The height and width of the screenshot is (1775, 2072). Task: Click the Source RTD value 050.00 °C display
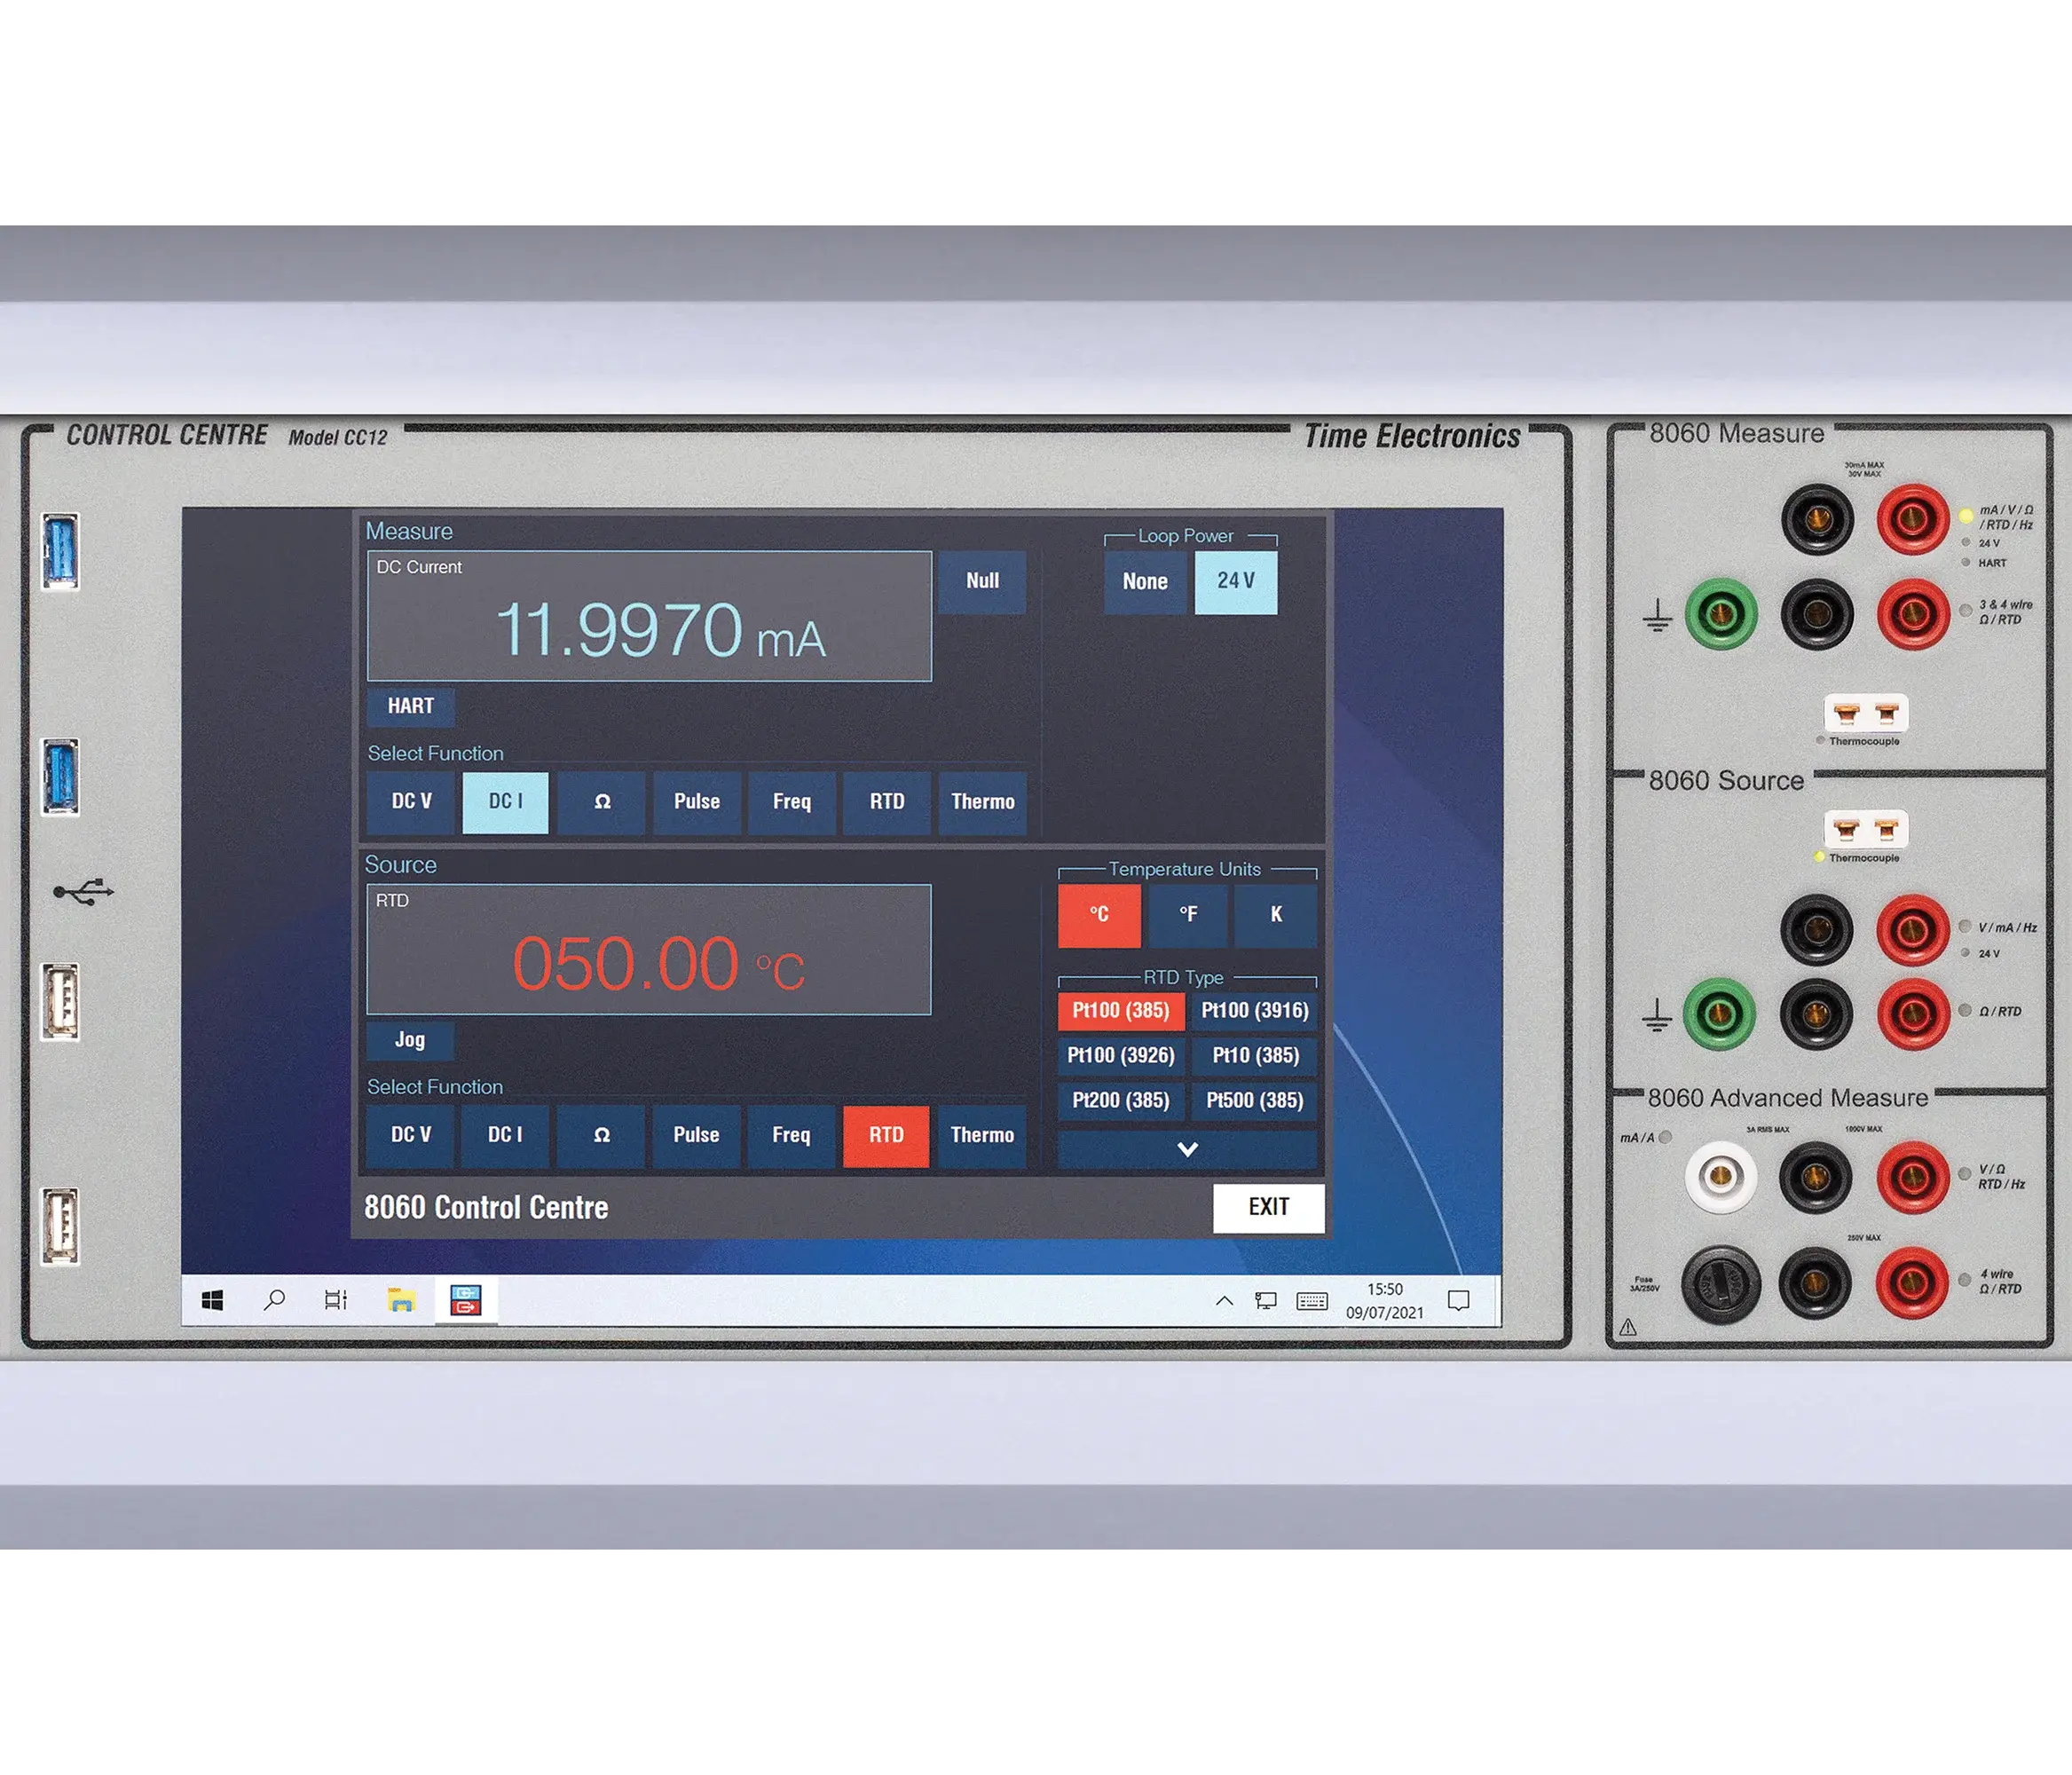(649, 950)
